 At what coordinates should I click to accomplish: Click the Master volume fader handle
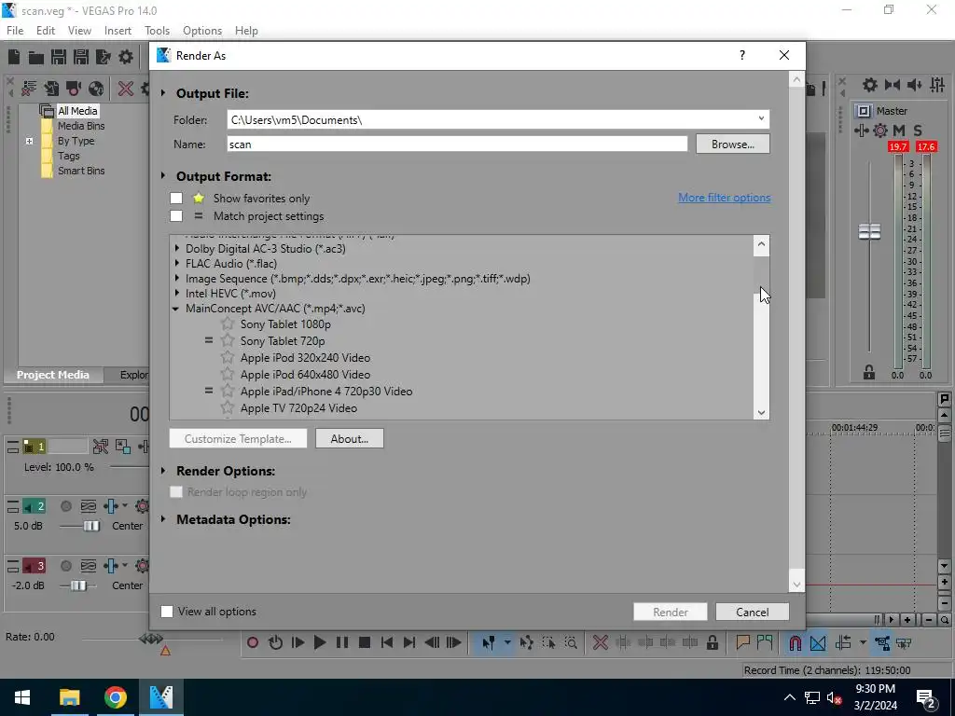(869, 231)
